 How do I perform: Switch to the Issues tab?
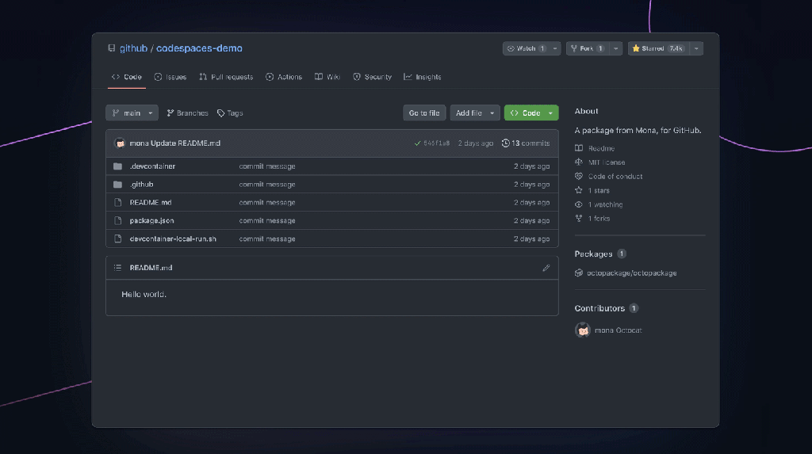[x=170, y=77]
